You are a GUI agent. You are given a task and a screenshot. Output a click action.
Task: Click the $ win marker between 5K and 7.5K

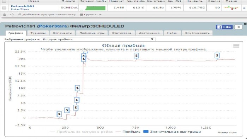click(77, 100)
